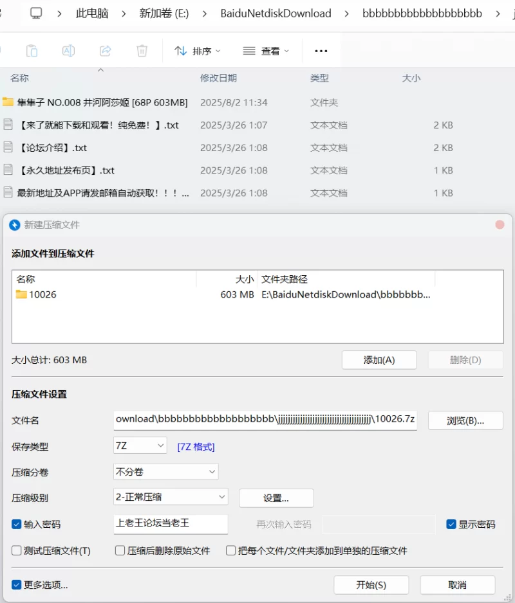
Task: Click text file icon of 【论坛介绍】.txt
Action: 8,147
